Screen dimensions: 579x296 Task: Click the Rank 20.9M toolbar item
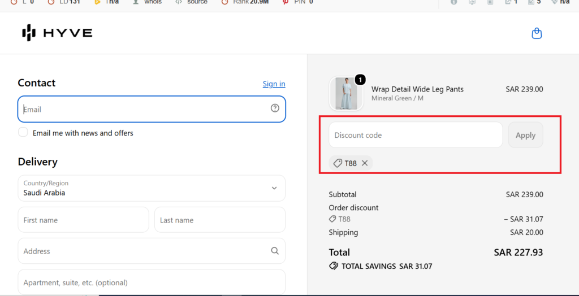[x=245, y=2]
